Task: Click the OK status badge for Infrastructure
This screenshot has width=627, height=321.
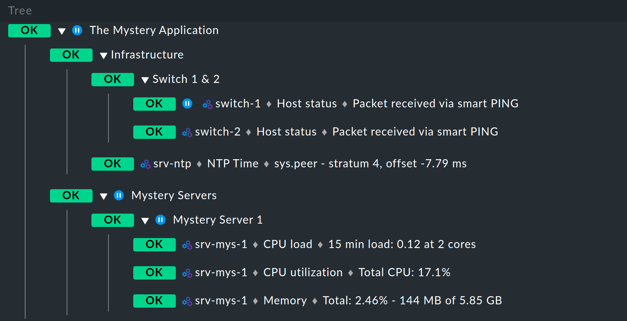Action: pyautogui.click(x=71, y=55)
